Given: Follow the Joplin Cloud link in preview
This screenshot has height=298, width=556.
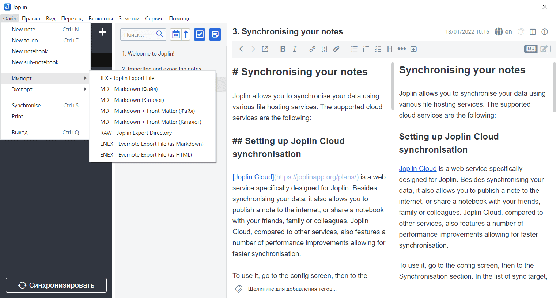Looking at the screenshot, I should pyautogui.click(x=418, y=168).
